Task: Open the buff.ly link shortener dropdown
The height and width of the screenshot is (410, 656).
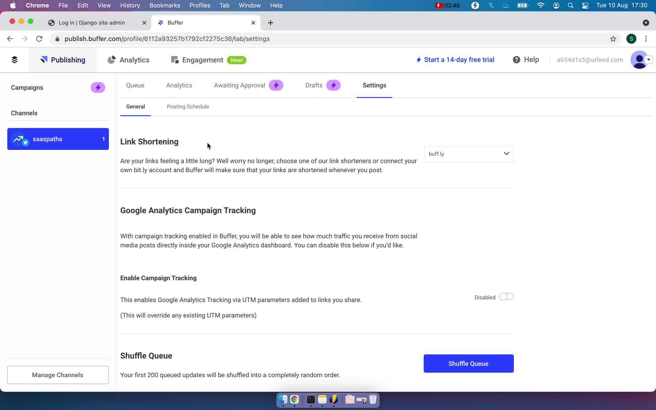Action: coord(469,154)
